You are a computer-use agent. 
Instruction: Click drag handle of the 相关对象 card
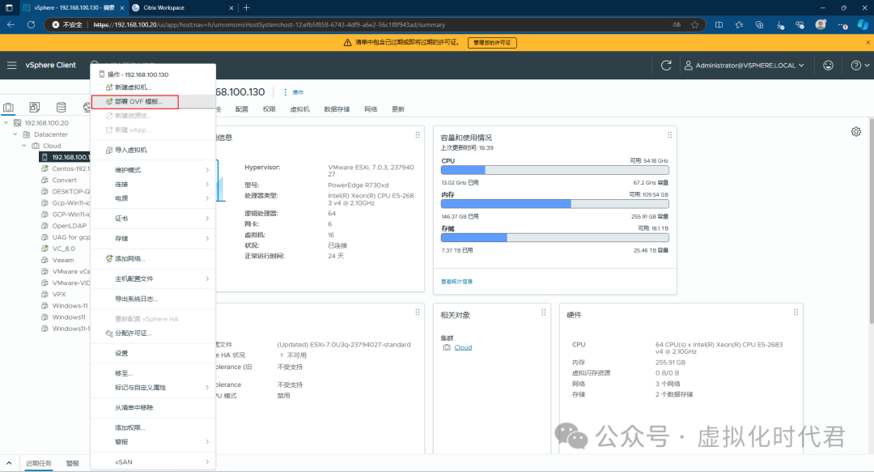544,313
